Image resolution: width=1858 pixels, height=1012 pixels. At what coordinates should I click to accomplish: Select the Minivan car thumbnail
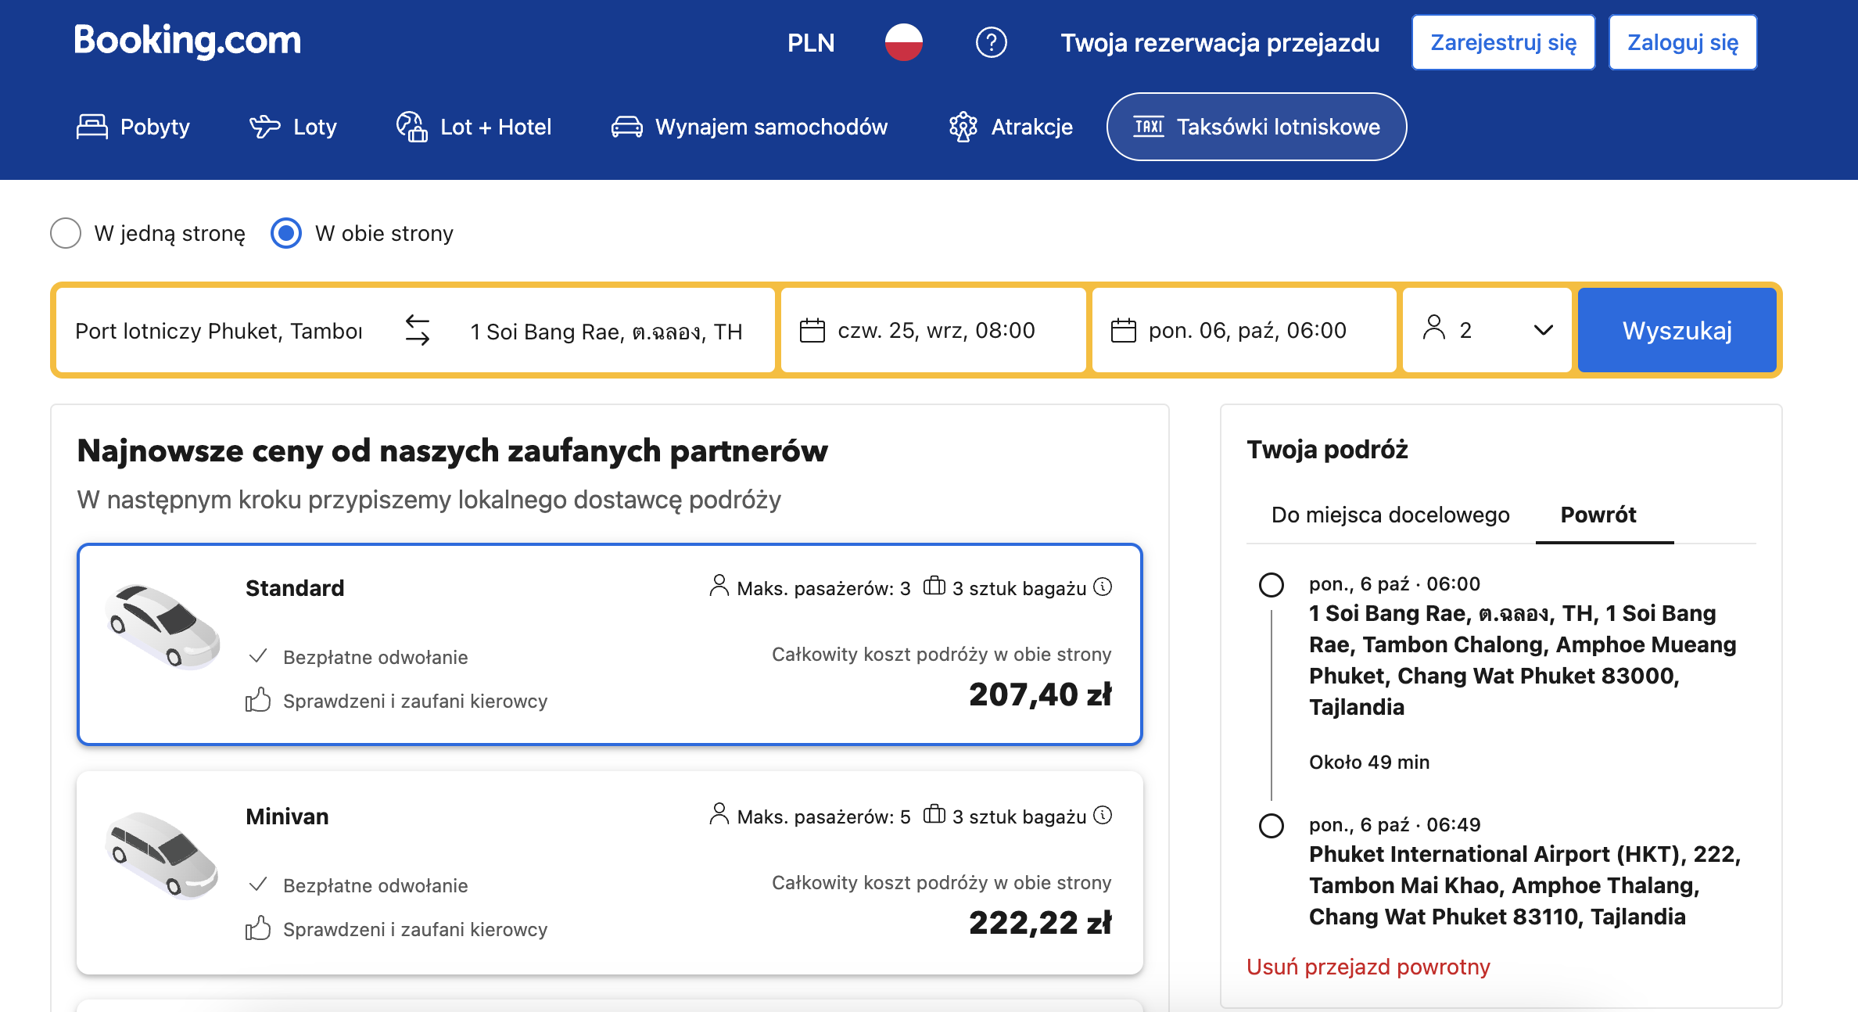[x=163, y=855]
